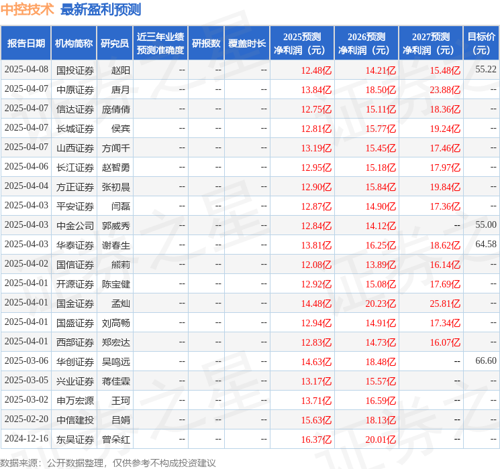Select the 东吴证券 institution cell
Image resolution: width=500 pixels, height=469 pixels.
[x=75, y=440]
